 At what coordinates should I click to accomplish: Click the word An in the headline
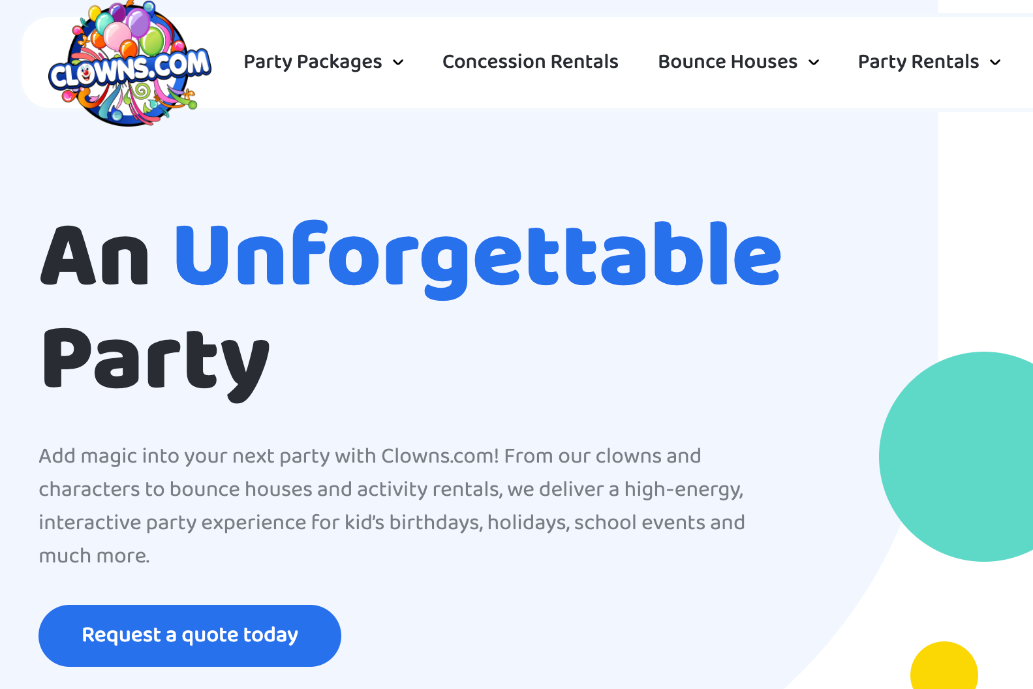point(95,256)
